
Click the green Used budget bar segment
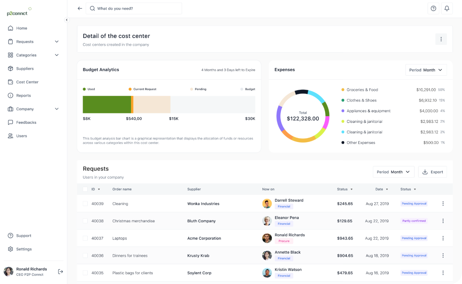pos(107,104)
